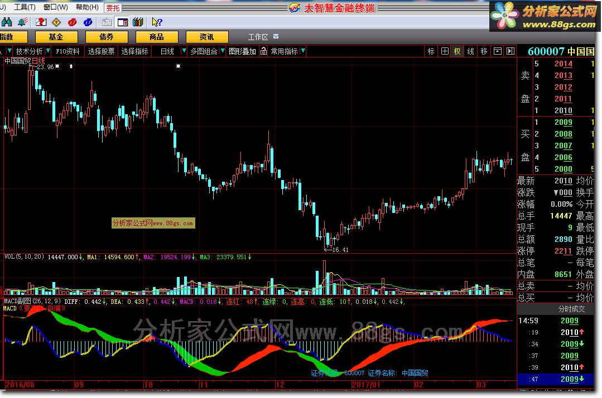The image size is (602, 398).
Task: Click the 标 marker button
Action: click(431, 51)
